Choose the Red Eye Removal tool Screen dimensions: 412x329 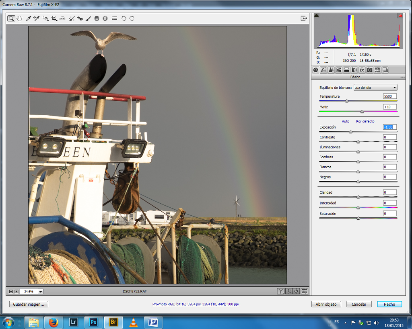(x=80, y=18)
